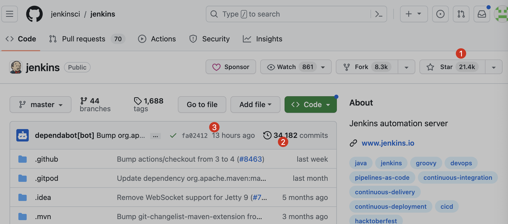Click the GitHub Octocat logo
508x224 pixels.
point(34,14)
